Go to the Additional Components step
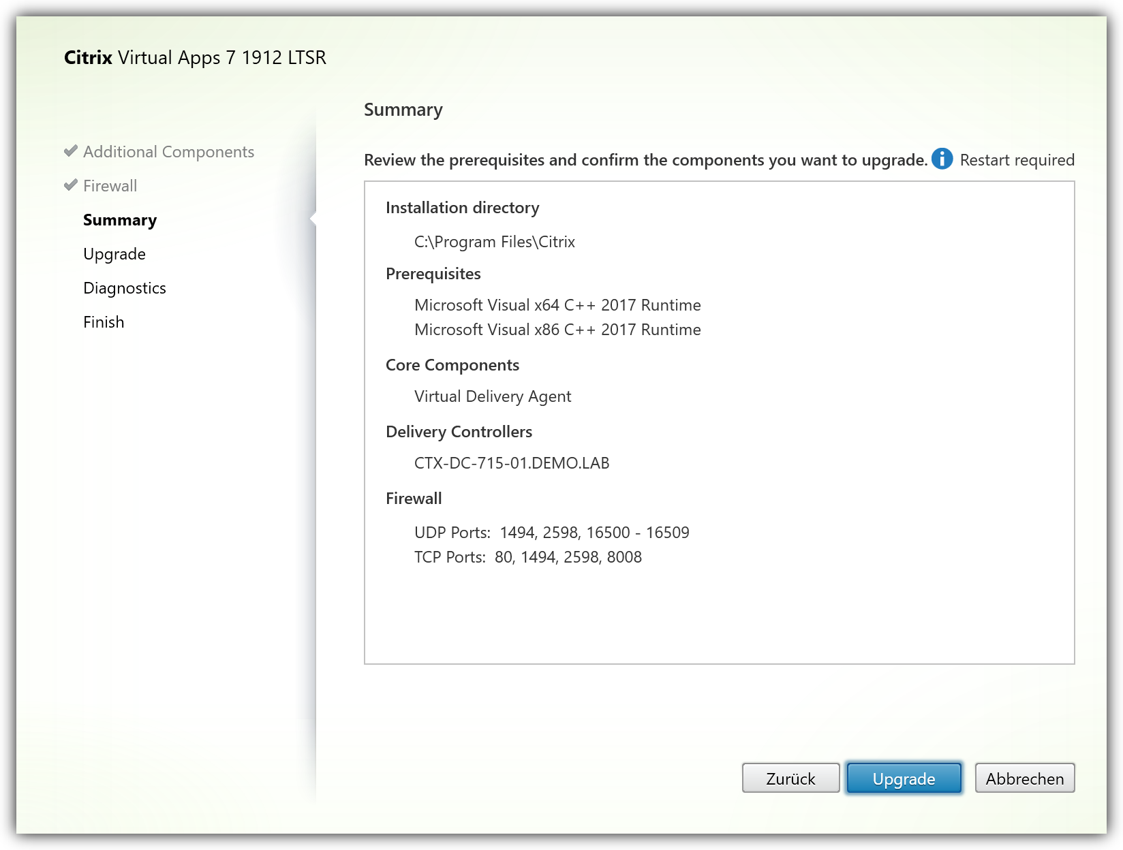This screenshot has width=1123, height=850. (168, 152)
